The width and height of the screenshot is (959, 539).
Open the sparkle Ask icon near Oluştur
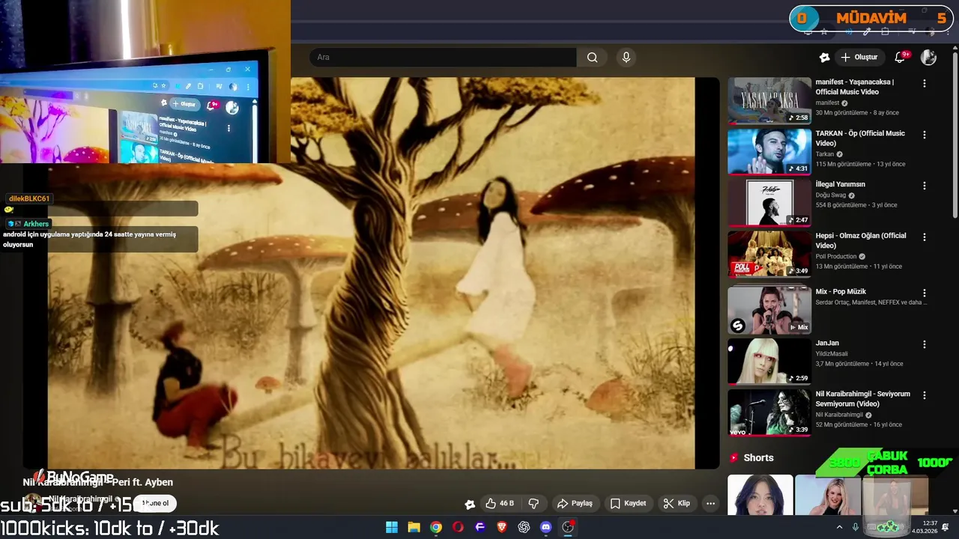824,58
